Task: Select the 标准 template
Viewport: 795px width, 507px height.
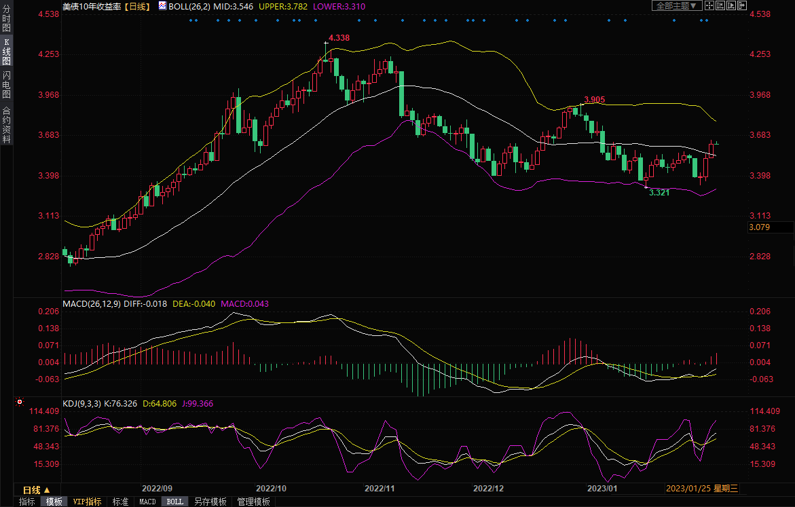Action: click(x=120, y=502)
